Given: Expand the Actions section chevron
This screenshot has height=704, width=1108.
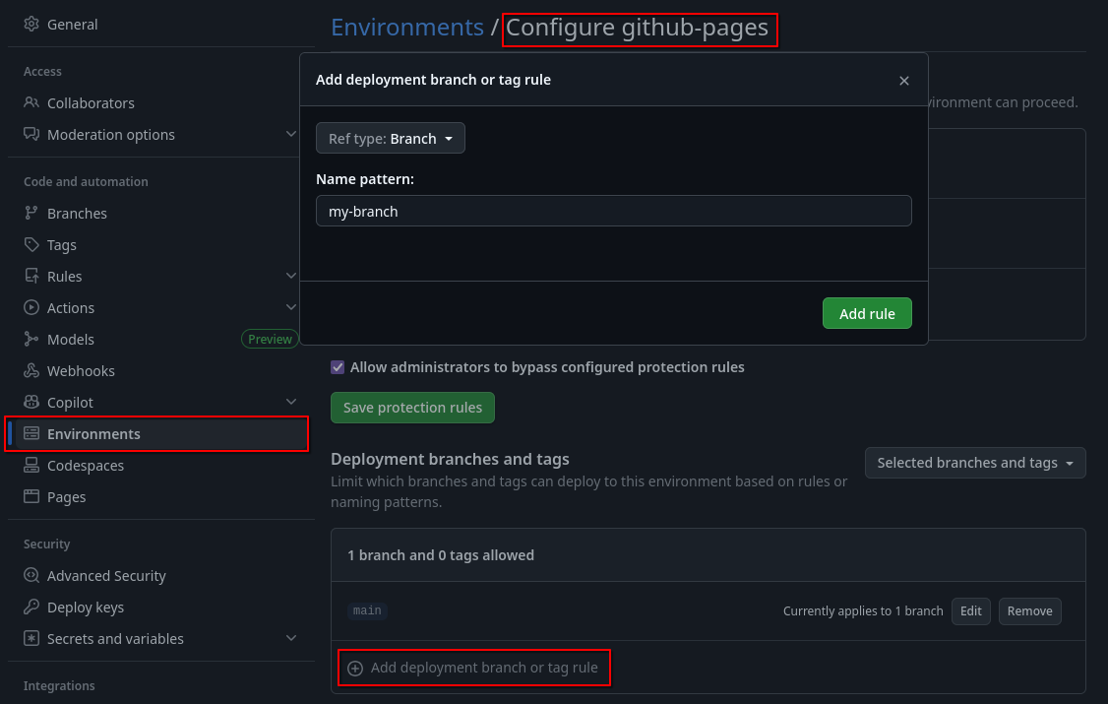Looking at the screenshot, I should pyautogui.click(x=291, y=307).
